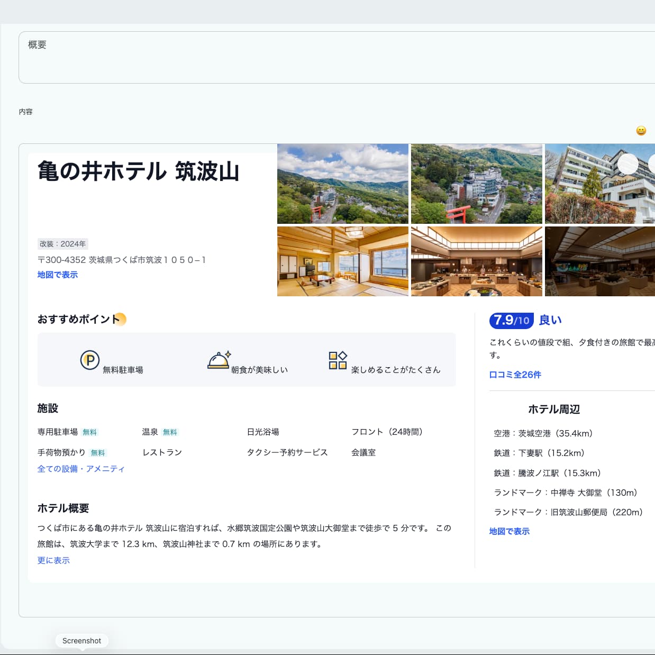Open the aerial mountain view photo
The height and width of the screenshot is (655, 655).
click(343, 184)
